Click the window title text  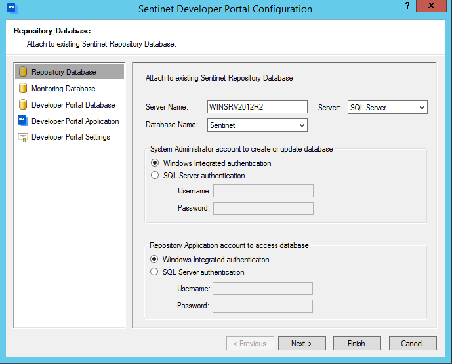point(225,9)
